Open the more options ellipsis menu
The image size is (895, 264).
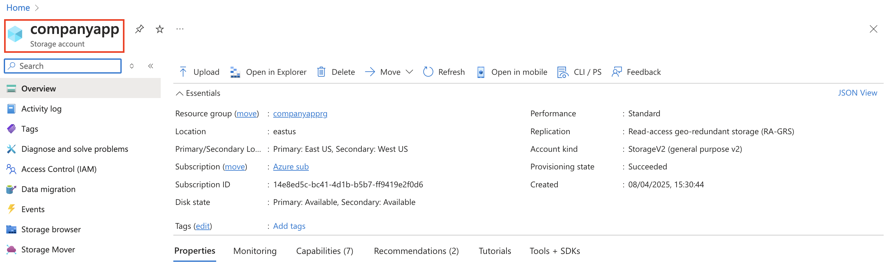pos(180,29)
